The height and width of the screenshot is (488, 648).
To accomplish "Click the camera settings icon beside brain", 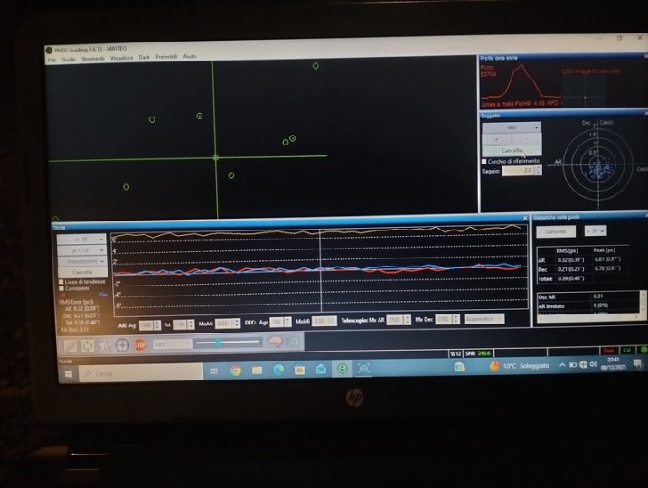I will (x=293, y=343).
